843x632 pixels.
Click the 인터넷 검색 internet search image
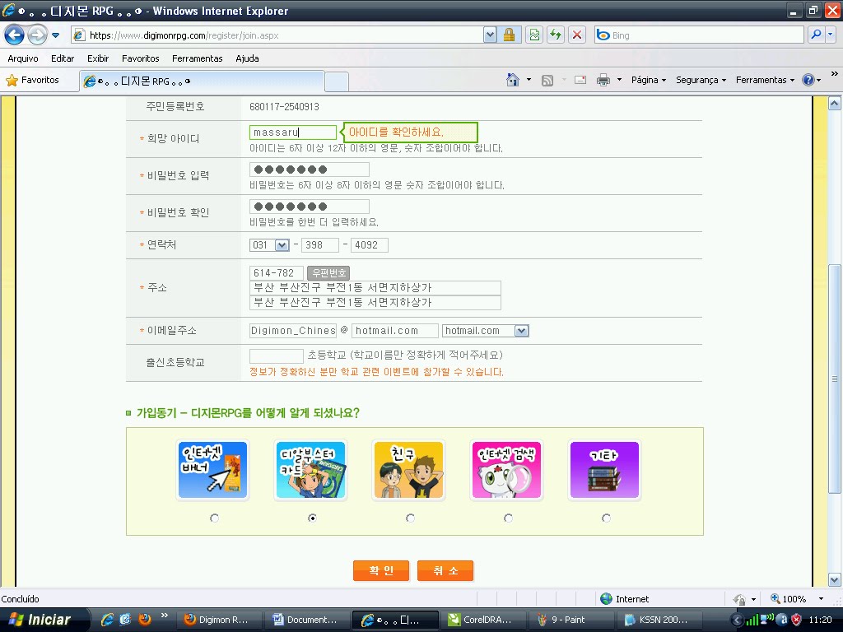[x=506, y=470]
